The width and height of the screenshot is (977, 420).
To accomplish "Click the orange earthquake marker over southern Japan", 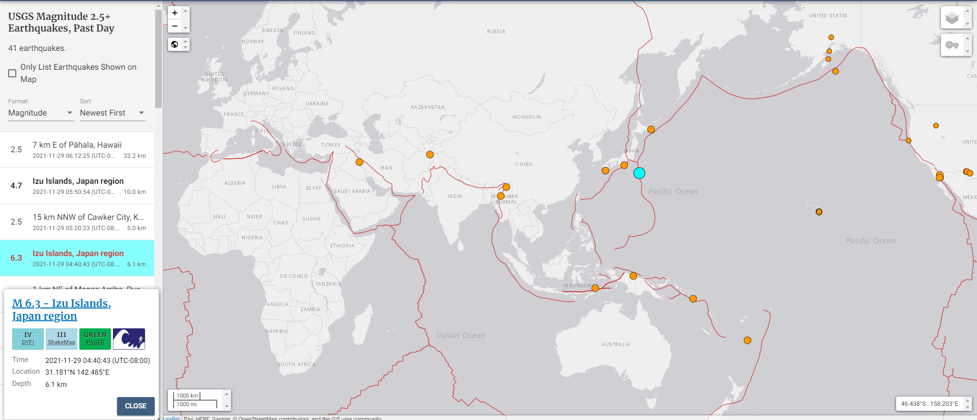I will (624, 165).
